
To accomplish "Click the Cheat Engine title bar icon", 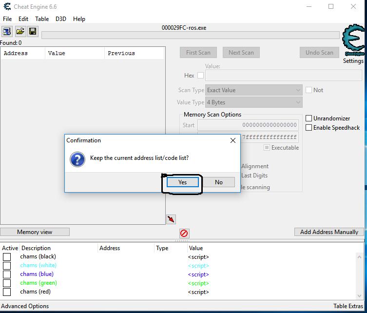I will coord(7,6).
